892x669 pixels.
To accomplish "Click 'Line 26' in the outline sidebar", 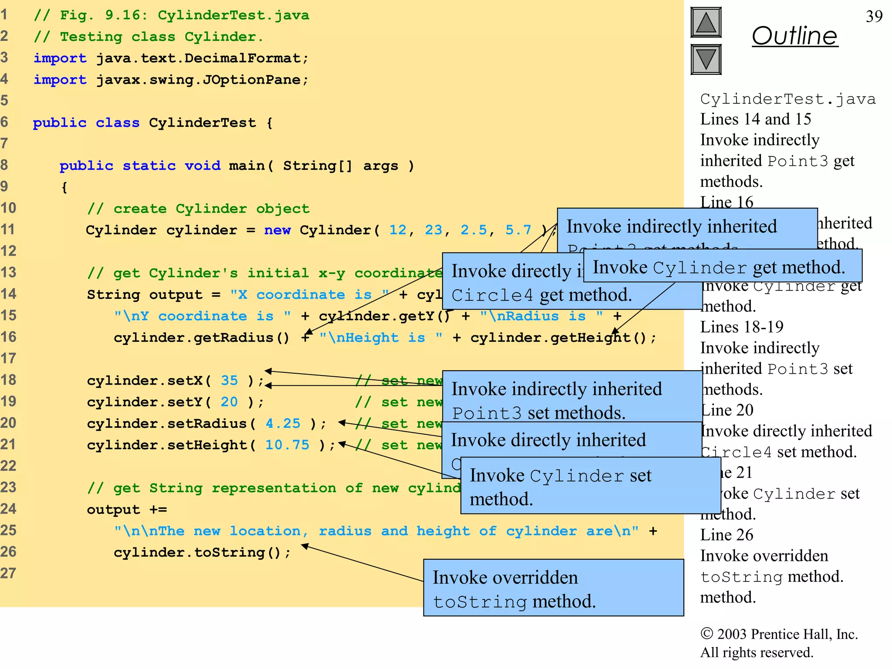I will coord(726,535).
